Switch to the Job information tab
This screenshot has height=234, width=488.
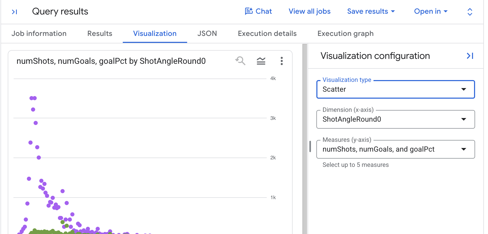(39, 34)
